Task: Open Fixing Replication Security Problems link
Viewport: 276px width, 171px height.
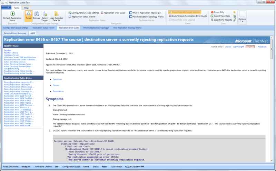Action: pos(18,84)
